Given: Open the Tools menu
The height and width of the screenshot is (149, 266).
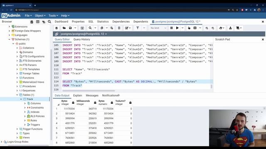Looking at the screenshot, I should click(53, 16).
